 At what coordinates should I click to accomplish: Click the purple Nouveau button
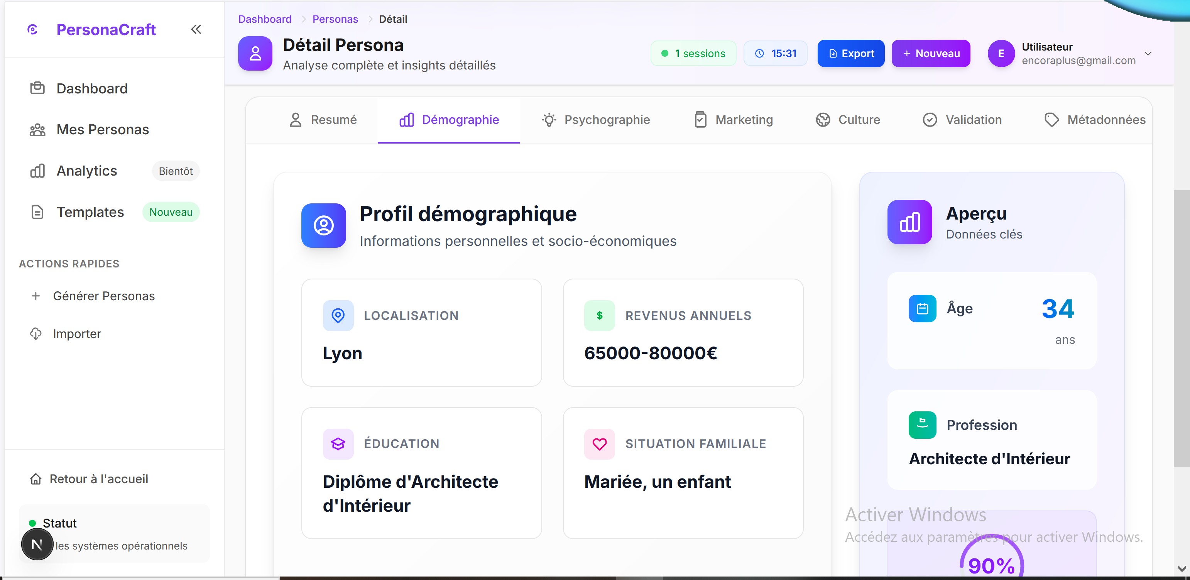(930, 54)
